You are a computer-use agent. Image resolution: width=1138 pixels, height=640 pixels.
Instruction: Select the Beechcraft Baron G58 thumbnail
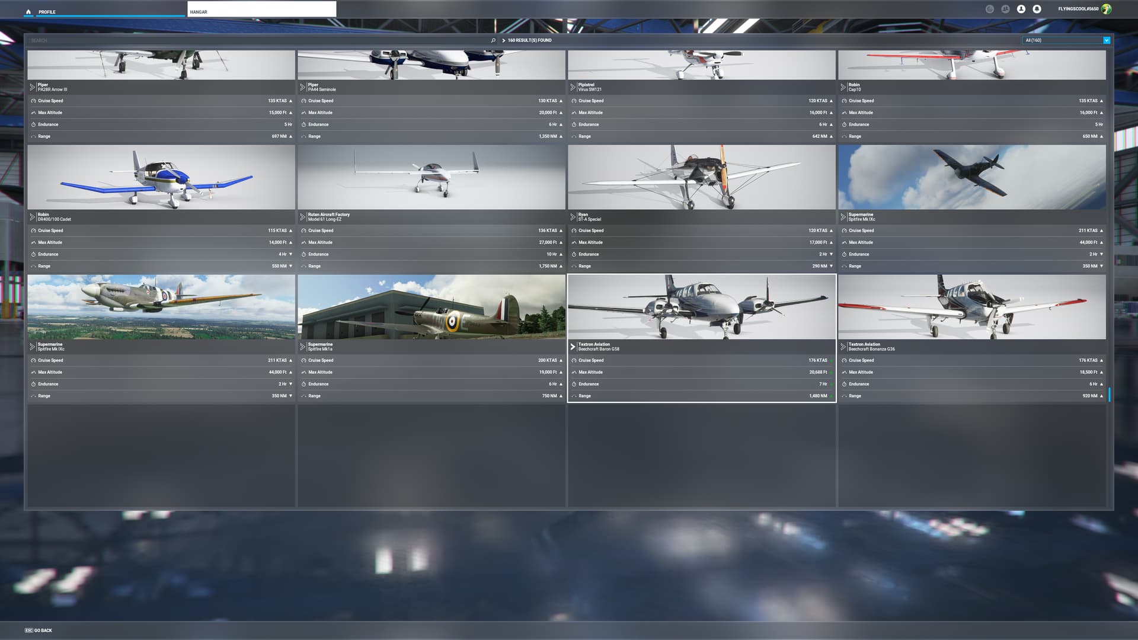(x=702, y=307)
